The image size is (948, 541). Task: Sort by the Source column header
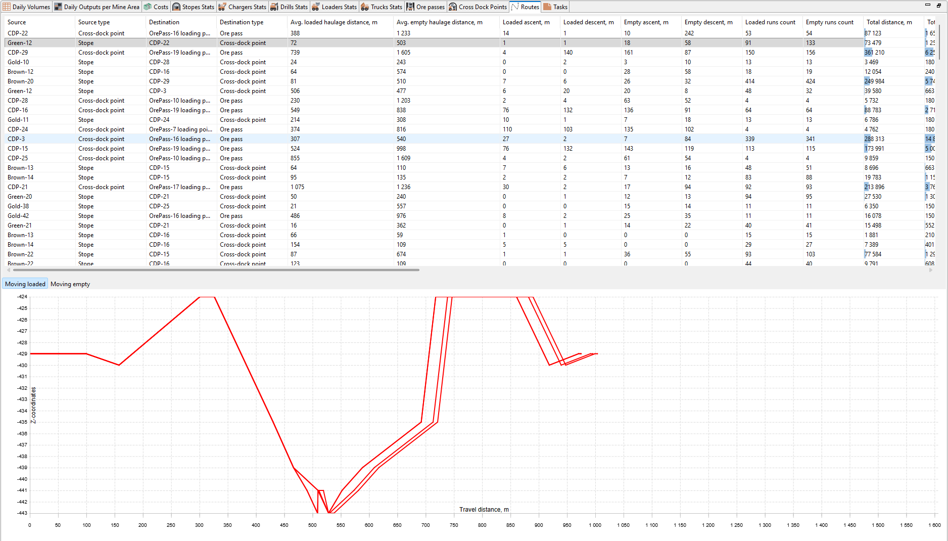[x=39, y=22]
